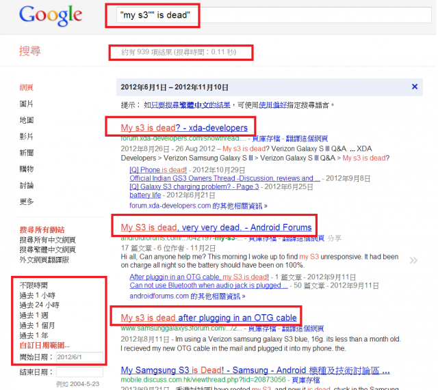Open 使用偏好 preferences link
Screen dimensions: 438x390
pos(273,105)
